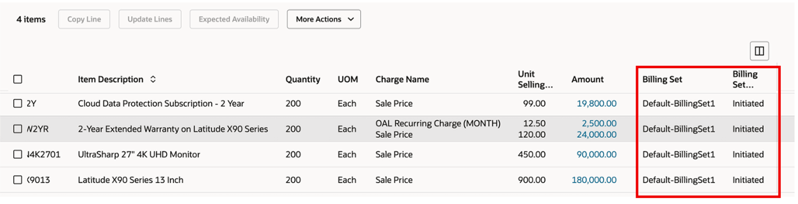
Task: Tick the UltraSharp 27" Monitor row checkbox
Action: tap(18, 154)
